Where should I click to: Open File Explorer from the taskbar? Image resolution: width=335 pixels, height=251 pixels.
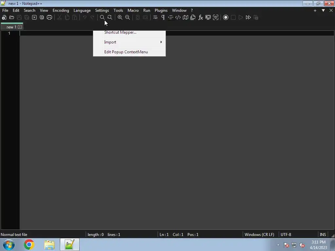tap(49, 245)
